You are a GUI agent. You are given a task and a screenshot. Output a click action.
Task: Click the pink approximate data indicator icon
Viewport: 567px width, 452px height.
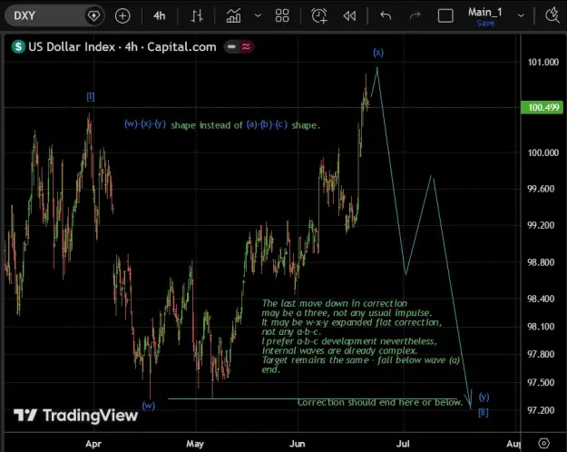coord(246,46)
